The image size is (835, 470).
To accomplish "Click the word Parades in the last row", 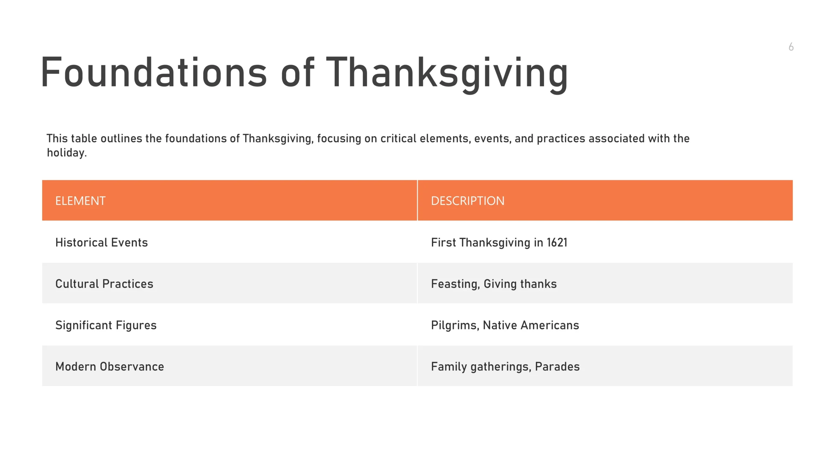I will tap(557, 367).
